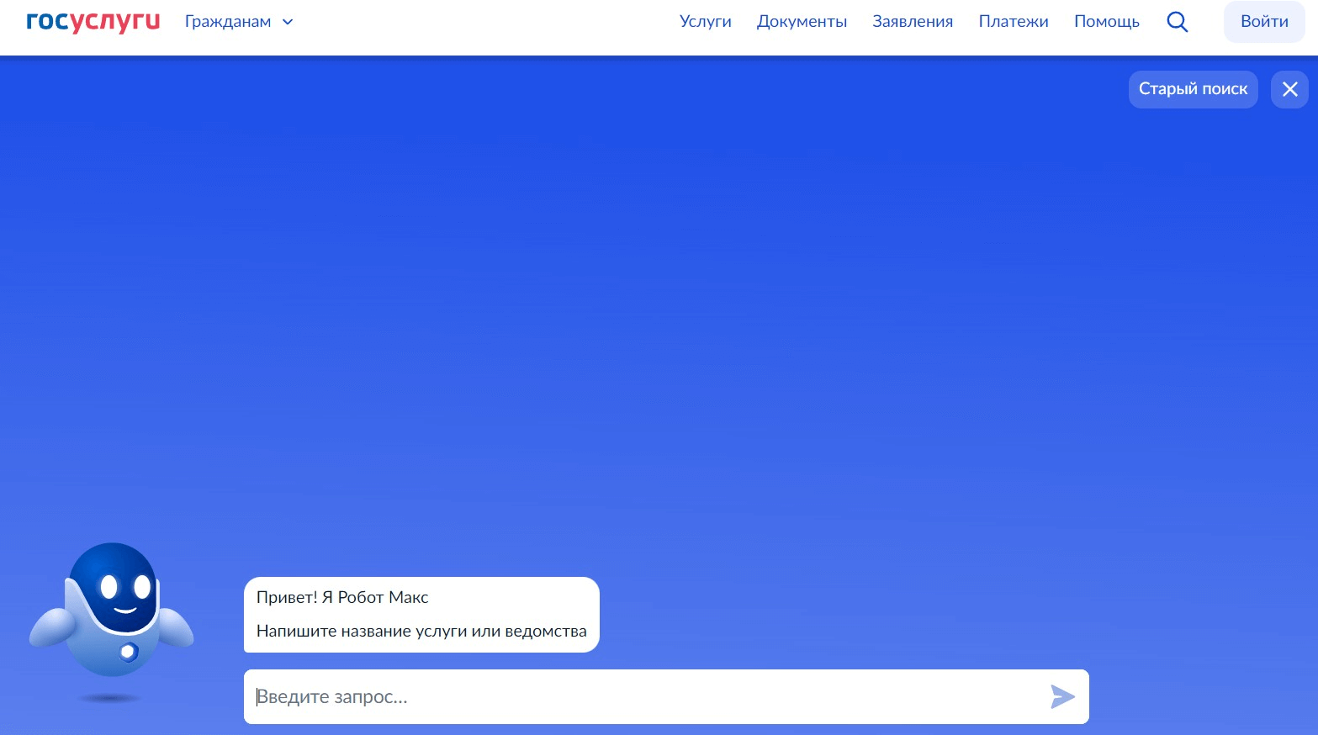Click the hexagon emblem on the robot's chest
1318x735 pixels.
click(x=129, y=651)
